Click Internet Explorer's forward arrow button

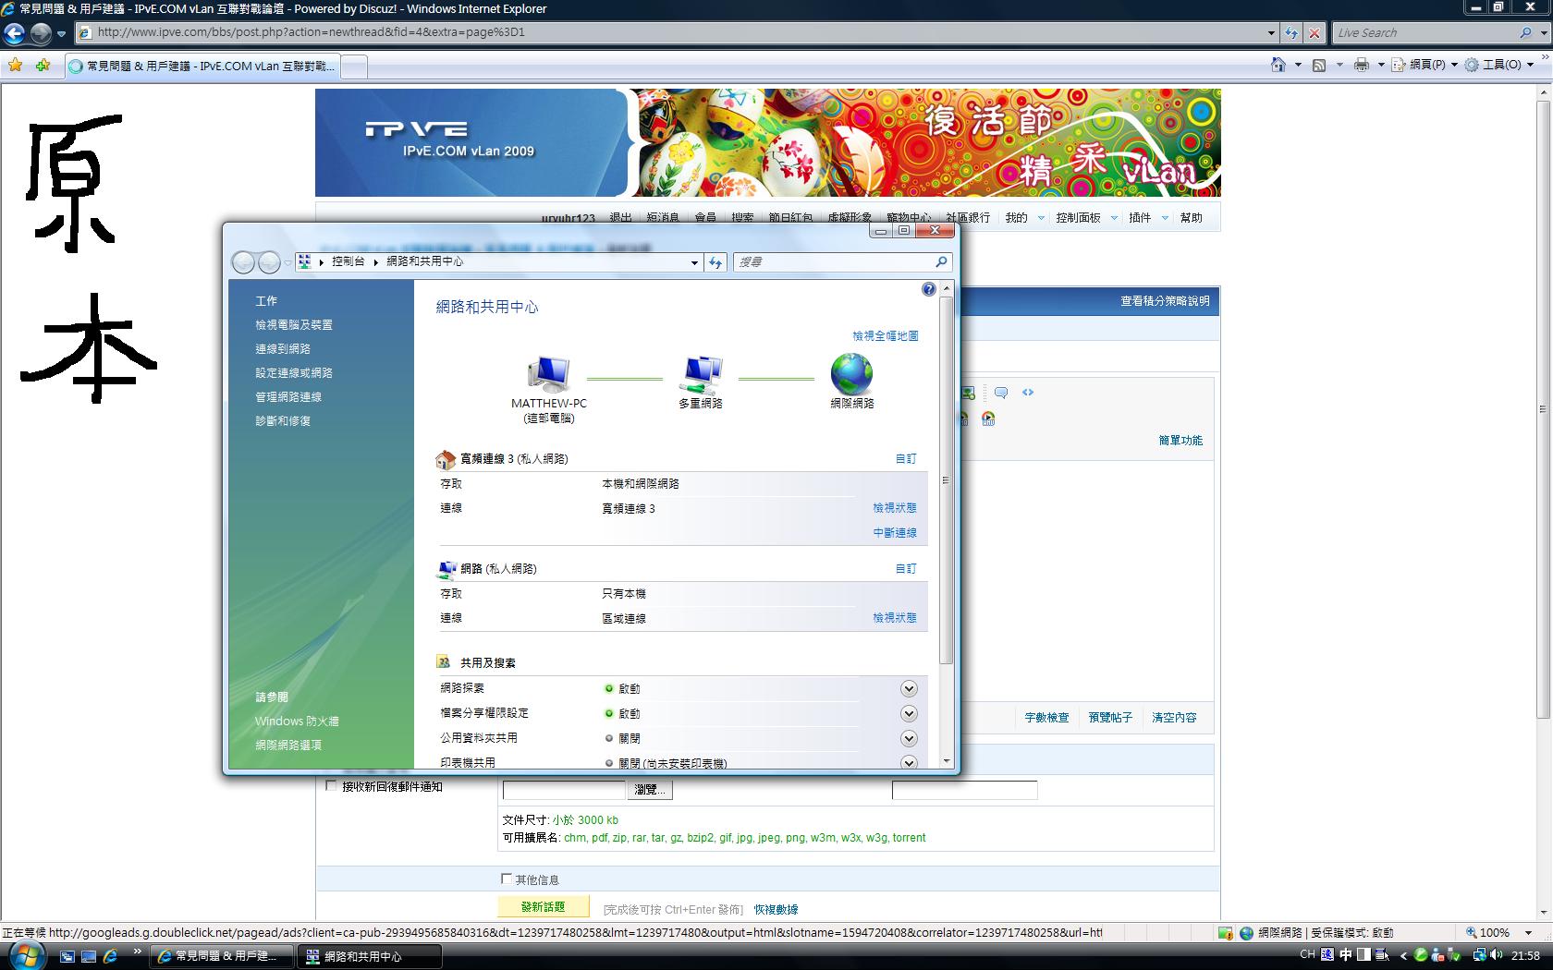click(x=41, y=33)
